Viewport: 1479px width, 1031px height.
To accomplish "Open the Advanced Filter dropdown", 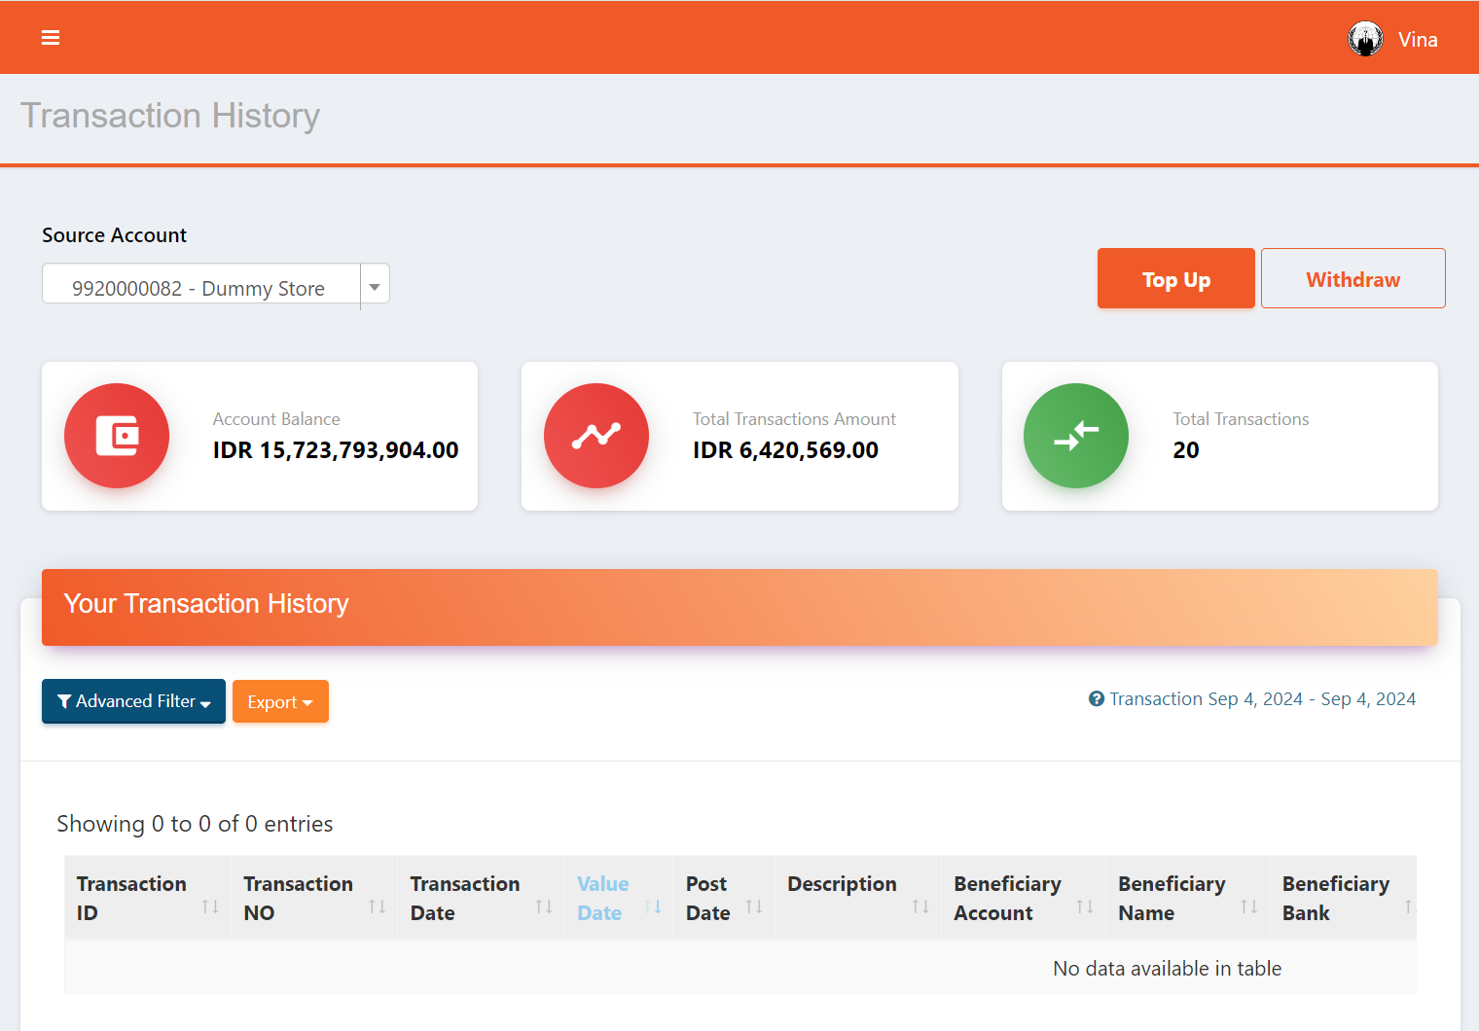I will coord(133,701).
